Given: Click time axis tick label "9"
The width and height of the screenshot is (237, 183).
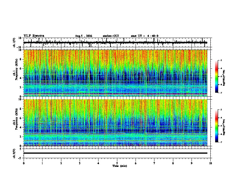Looking at the screenshot, I should click(192, 163).
